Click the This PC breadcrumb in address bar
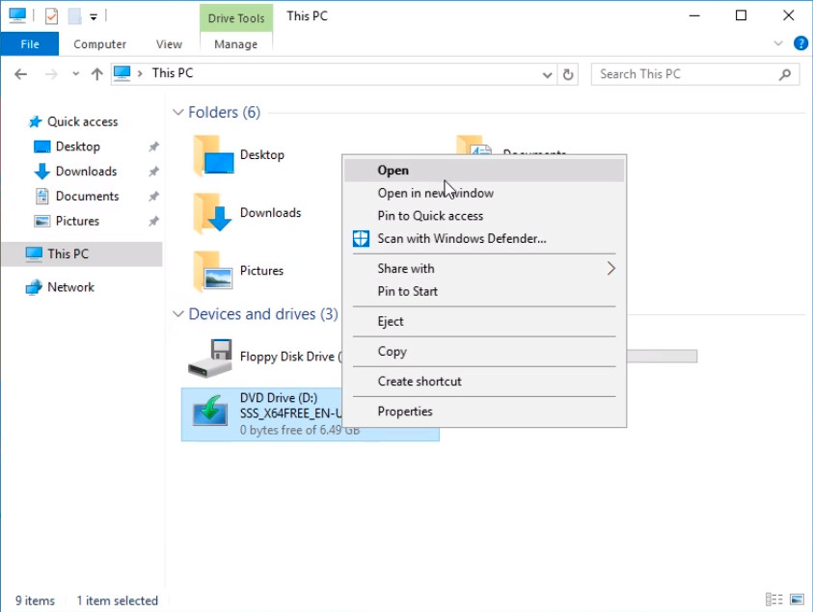Image resolution: width=813 pixels, height=612 pixels. point(172,73)
